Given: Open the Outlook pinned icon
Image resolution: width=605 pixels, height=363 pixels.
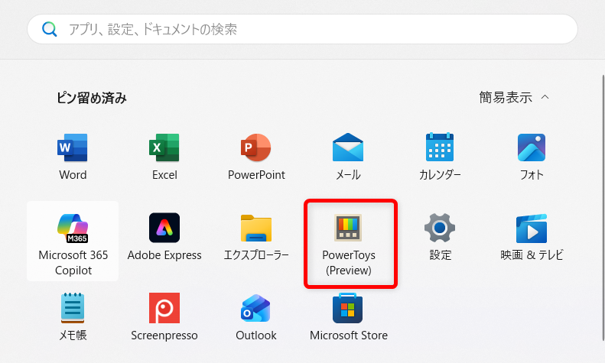Looking at the screenshot, I should pyautogui.click(x=255, y=308).
